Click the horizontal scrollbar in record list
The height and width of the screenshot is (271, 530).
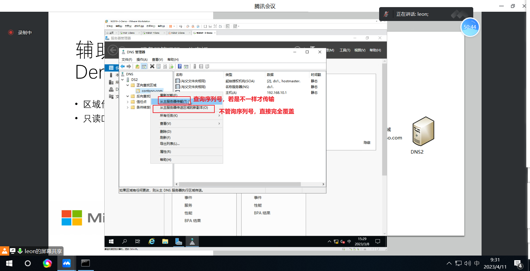point(240,184)
